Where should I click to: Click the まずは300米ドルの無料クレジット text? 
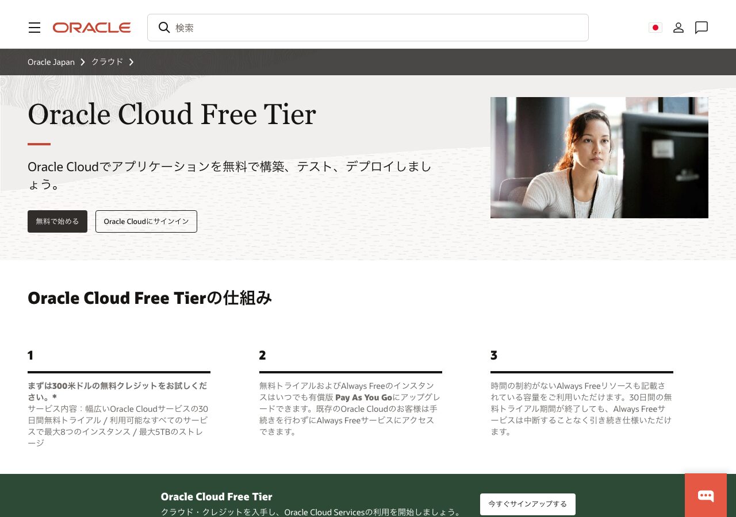pos(117,391)
